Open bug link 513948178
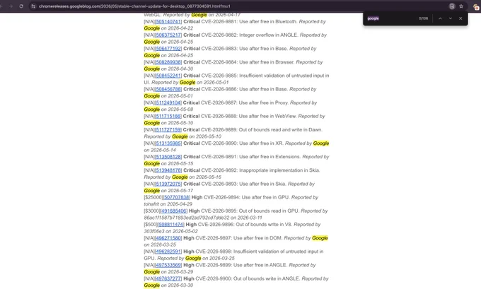481x289 pixels. 168,170
